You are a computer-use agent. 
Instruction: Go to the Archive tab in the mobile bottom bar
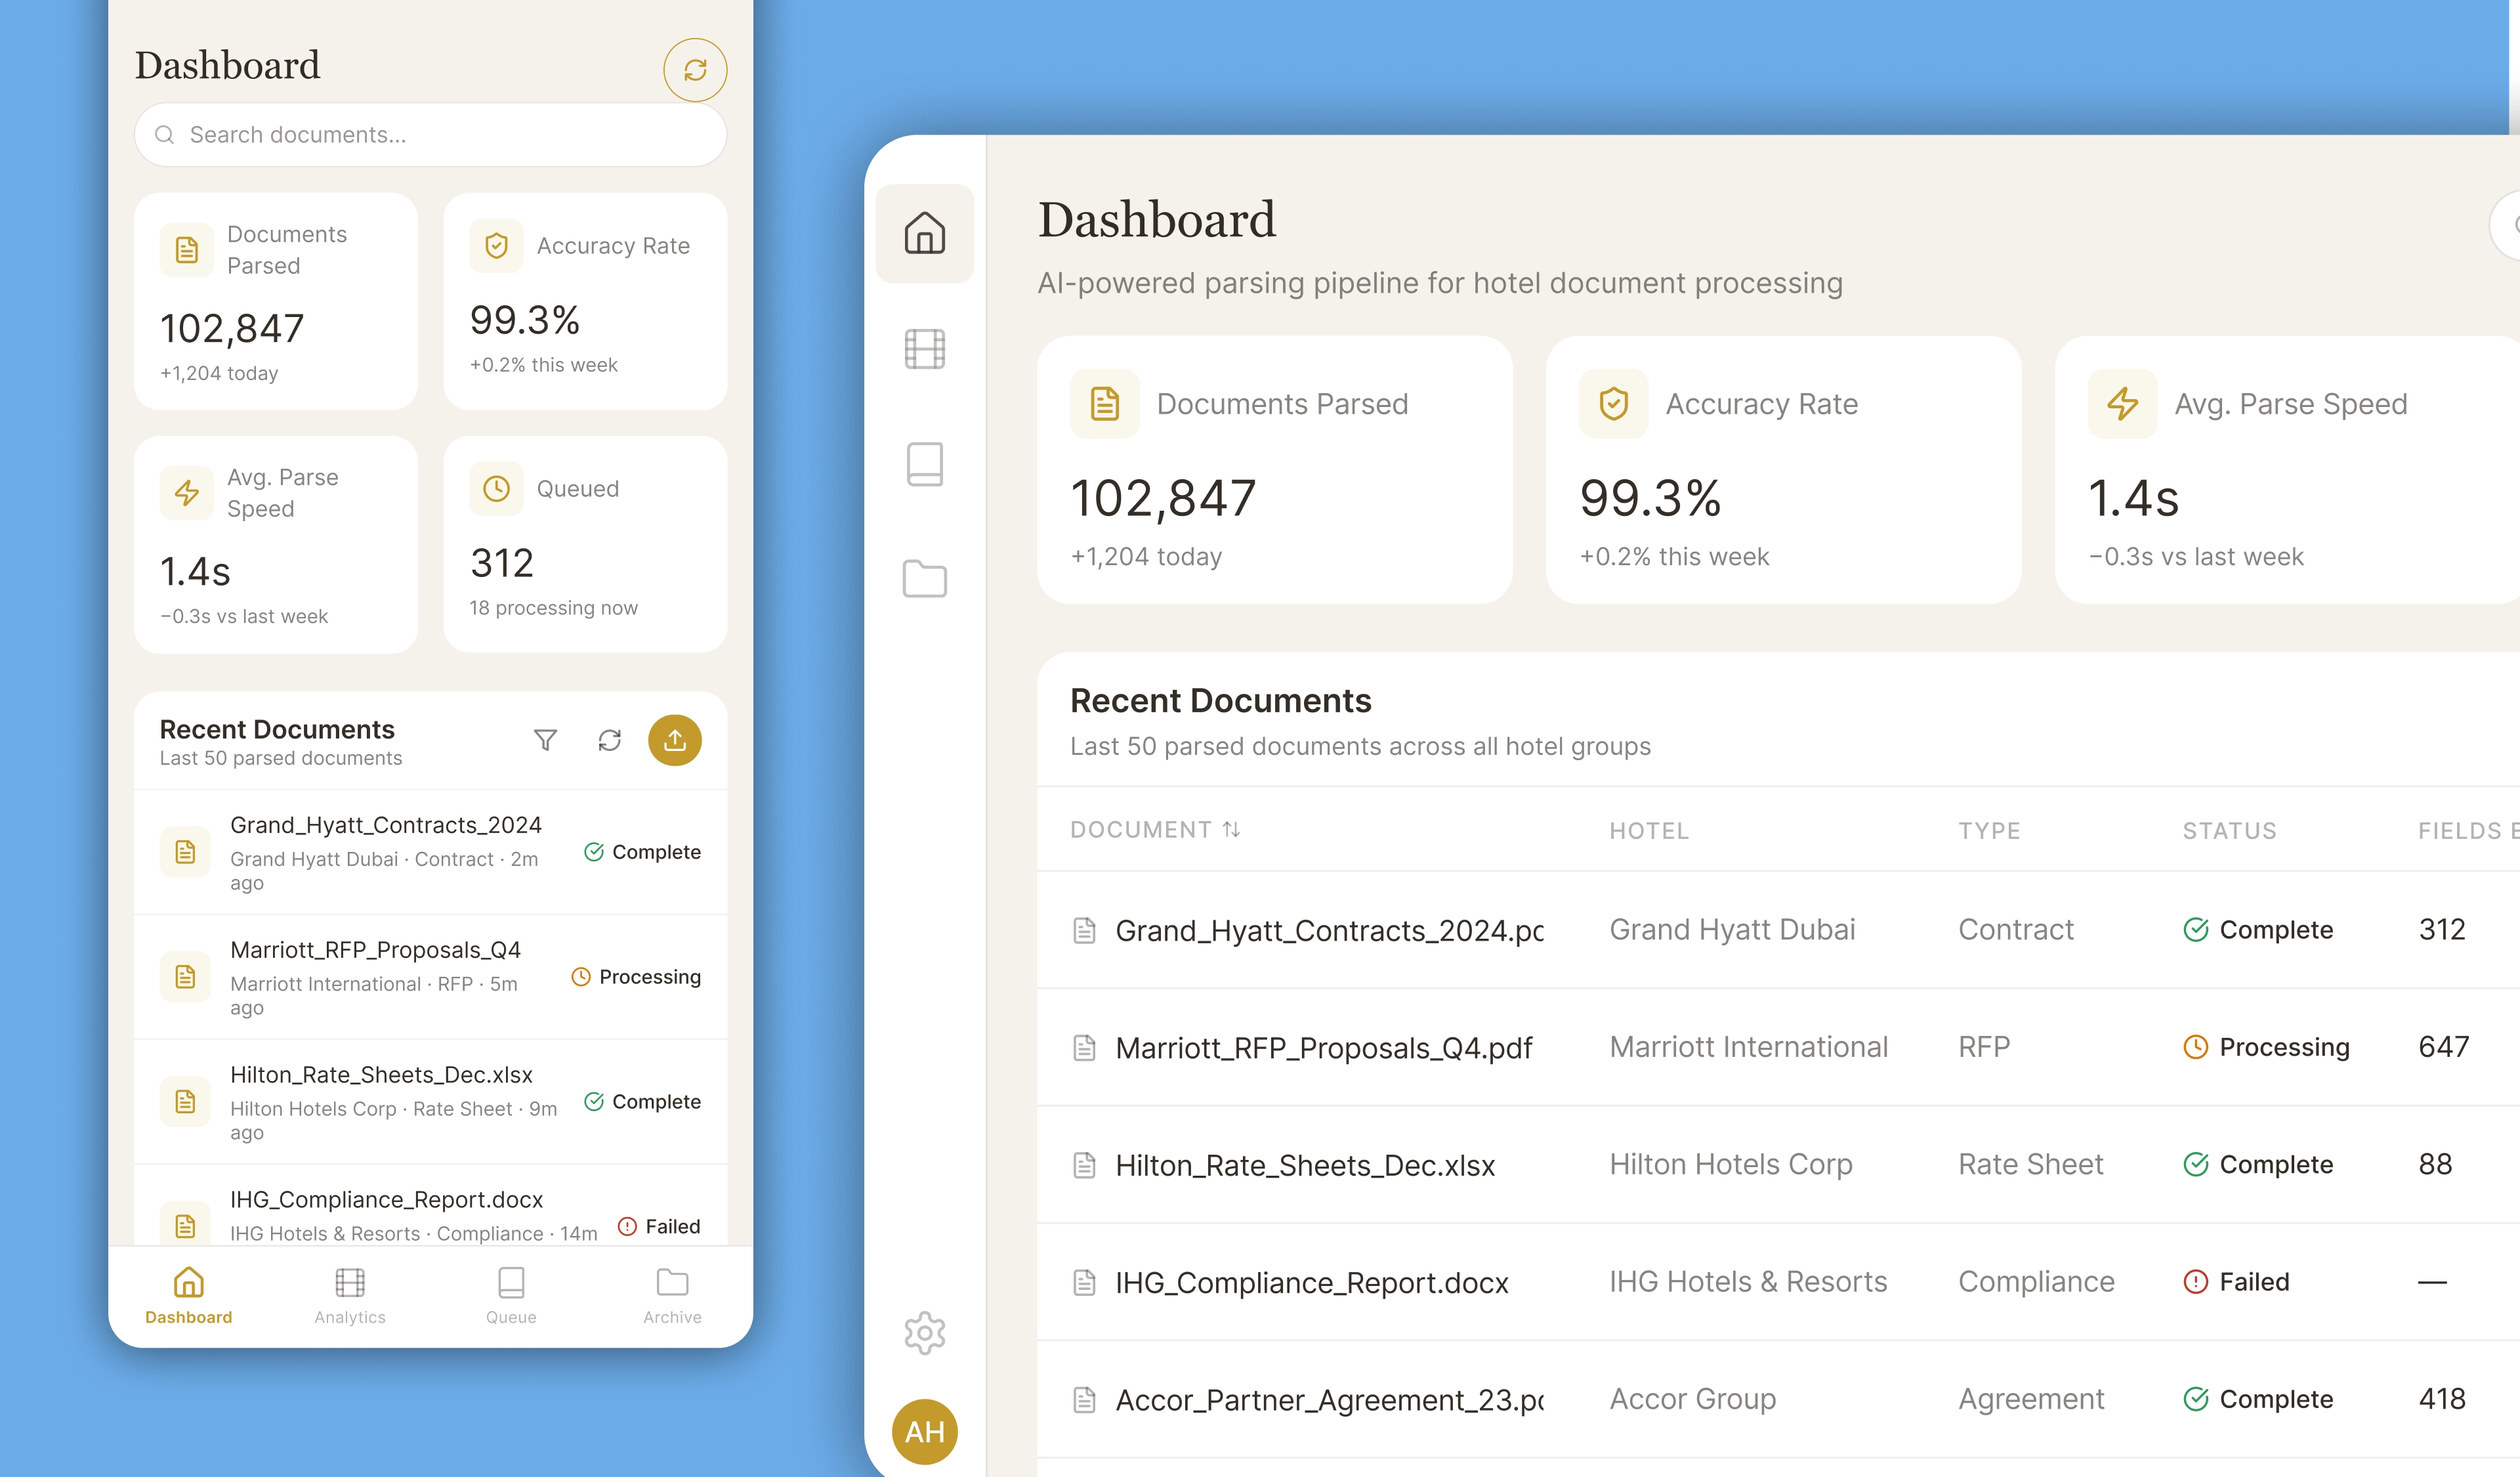pos(672,1296)
